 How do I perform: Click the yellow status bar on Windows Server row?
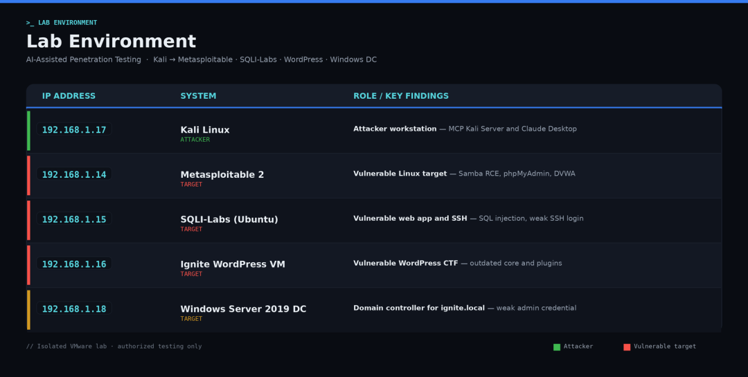coord(28,310)
